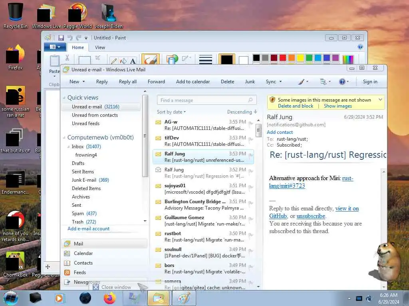Screen dimensions: 409x306
Task: Open the Junk E-mail (369) folder
Action: tap(90, 180)
